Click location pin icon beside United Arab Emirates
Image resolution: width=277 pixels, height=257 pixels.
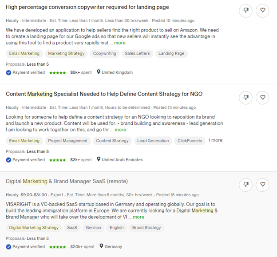(99, 160)
